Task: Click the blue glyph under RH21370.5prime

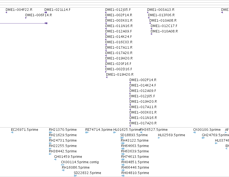Action: pyautogui.click(x=51, y=132)
